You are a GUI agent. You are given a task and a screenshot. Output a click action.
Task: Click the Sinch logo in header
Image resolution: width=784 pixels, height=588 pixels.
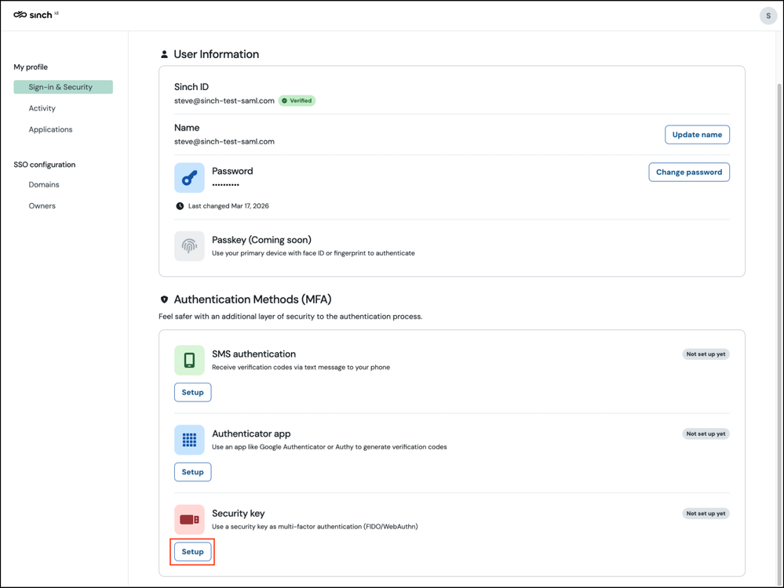pos(35,14)
